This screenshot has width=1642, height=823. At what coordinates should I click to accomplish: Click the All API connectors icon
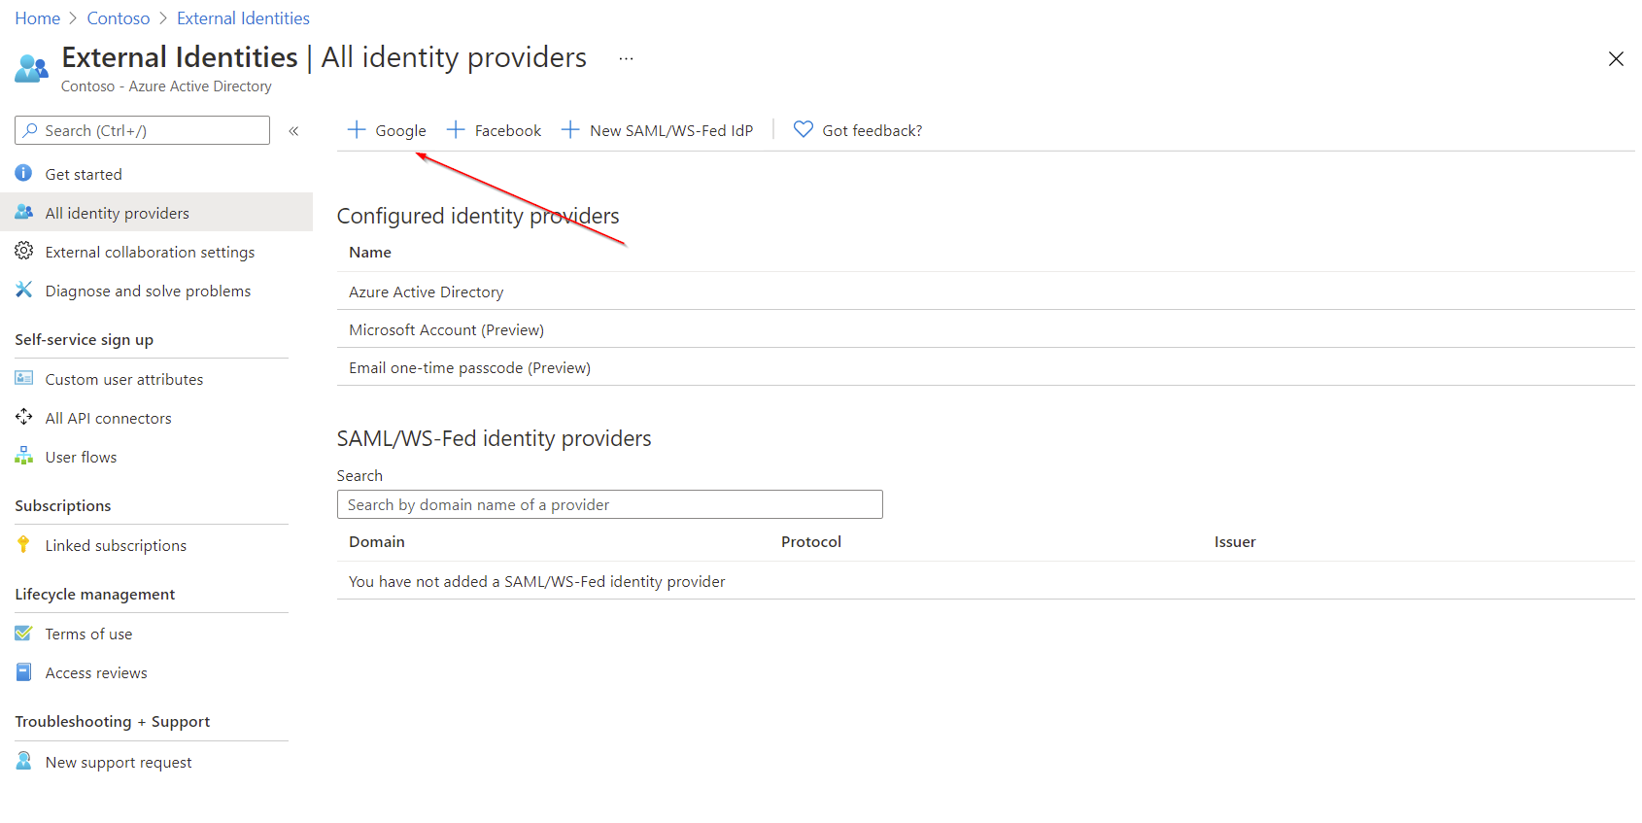[23, 417]
